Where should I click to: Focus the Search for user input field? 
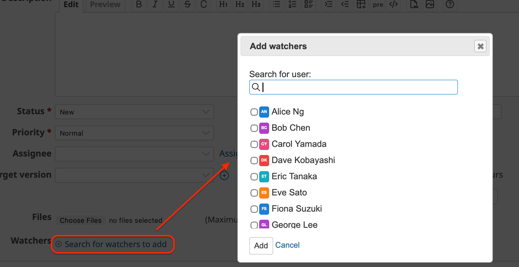358,87
